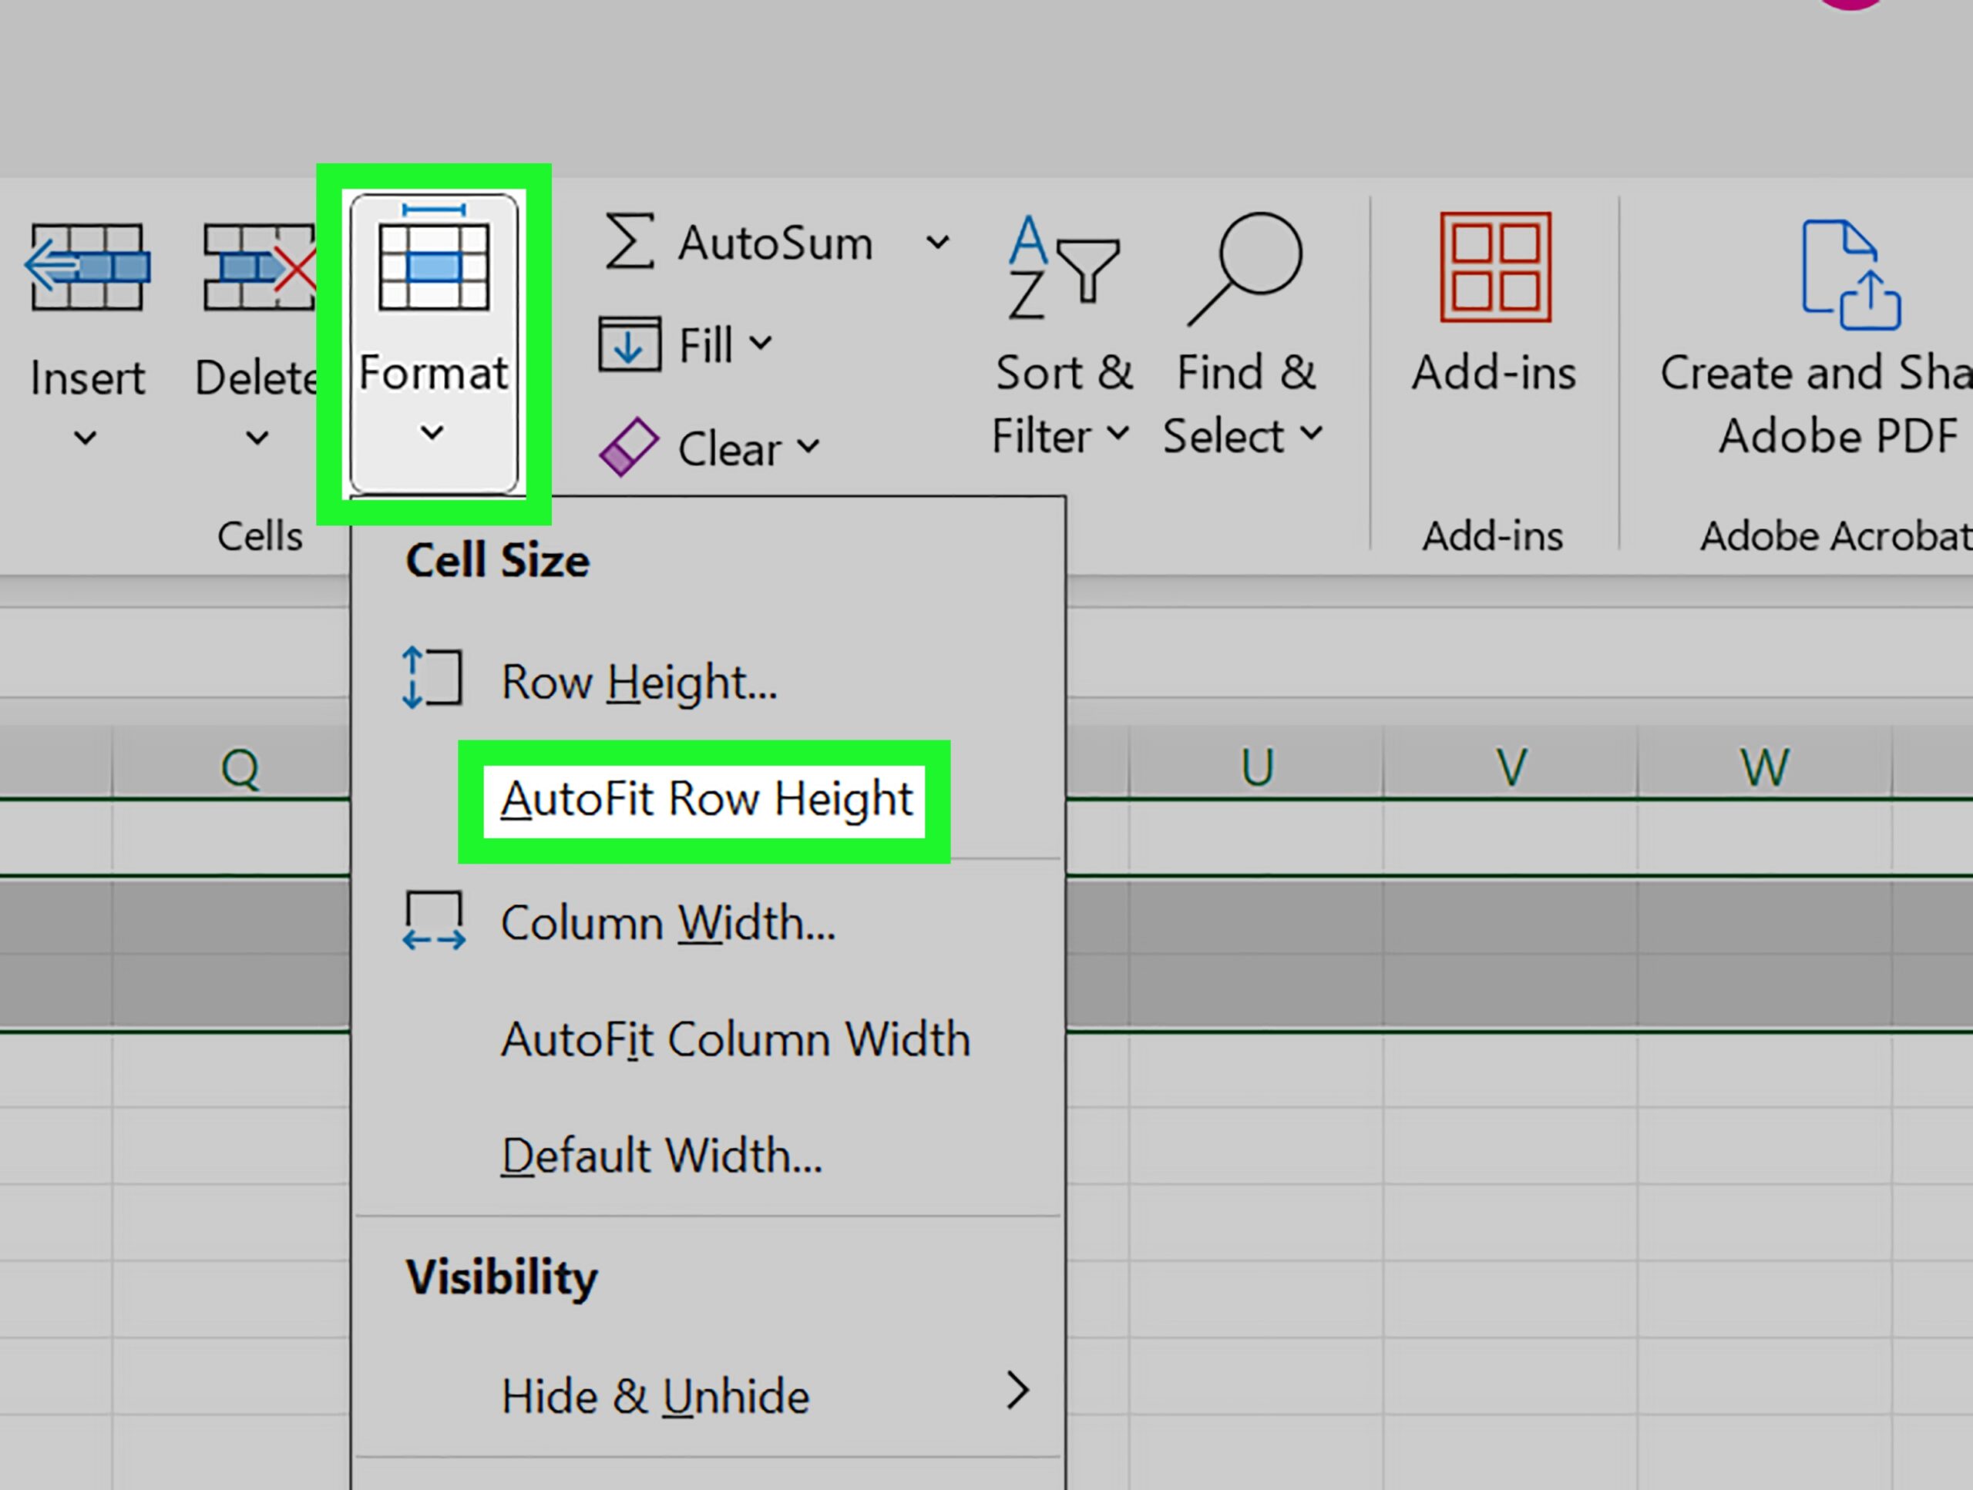Screen dimensions: 1973x1490
Task: Click the AutoSum label
Action: [x=775, y=243]
